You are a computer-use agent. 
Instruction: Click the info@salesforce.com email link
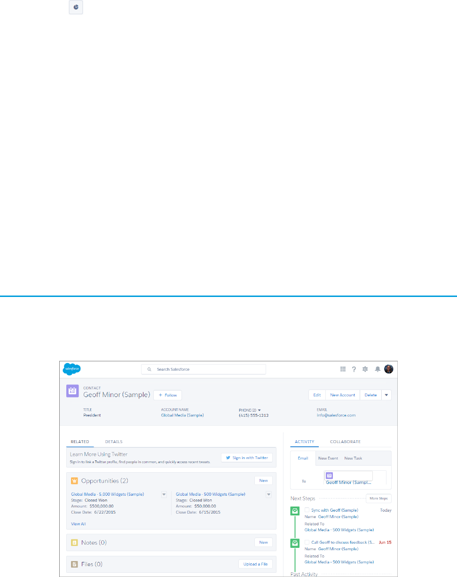[x=336, y=415]
